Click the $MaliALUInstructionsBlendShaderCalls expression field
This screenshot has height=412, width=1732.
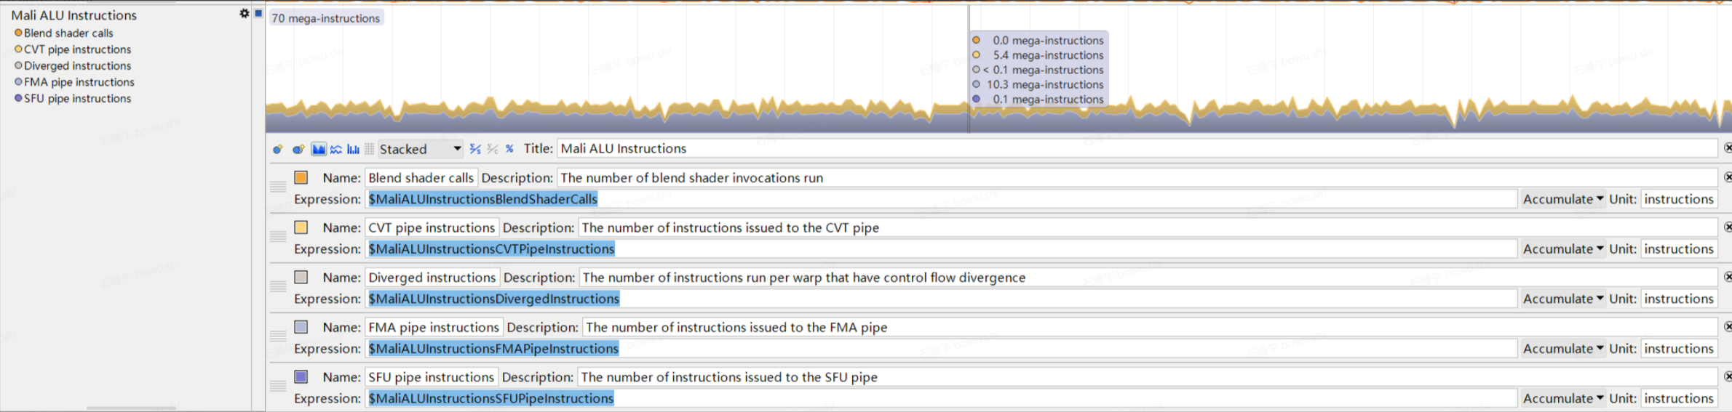tap(941, 199)
